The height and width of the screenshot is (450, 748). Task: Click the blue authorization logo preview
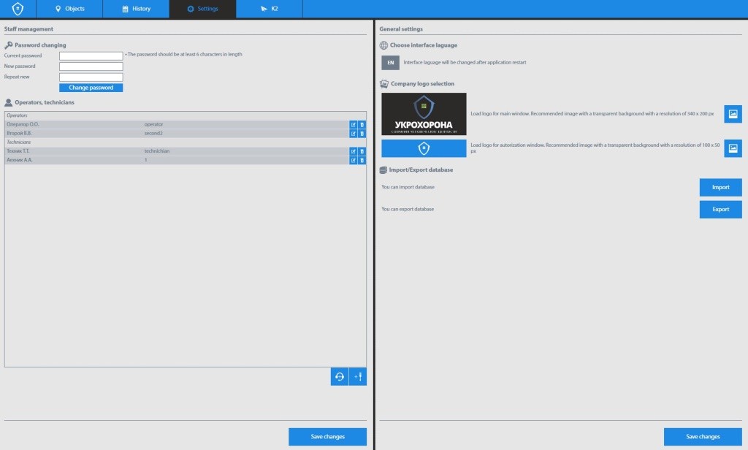[424, 148]
